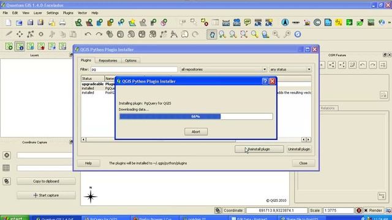Image resolution: width=392 pixels, height=220 pixels.
Task: Click the red stop rendering button
Action: pyautogui.click(x=359, y=210)
